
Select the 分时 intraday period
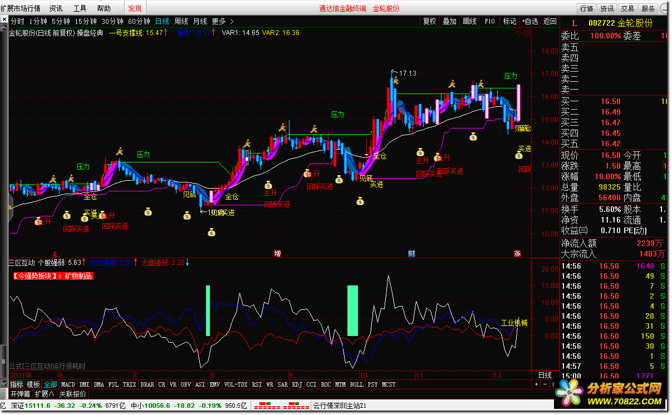point(18,21)
